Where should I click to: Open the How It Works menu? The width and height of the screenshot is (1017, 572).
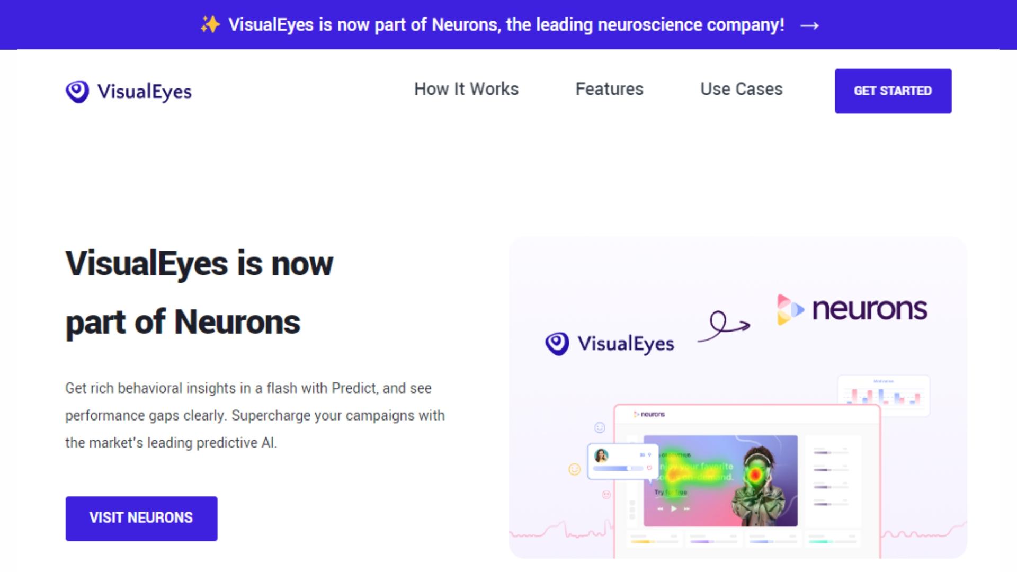[x=466, y=89]
